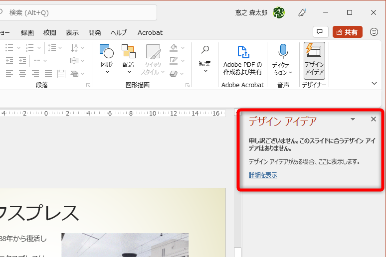Click the text 38年から復活し
Image resolution: width=386 pixels, height=257 pixels.
(x=23, y=238)
